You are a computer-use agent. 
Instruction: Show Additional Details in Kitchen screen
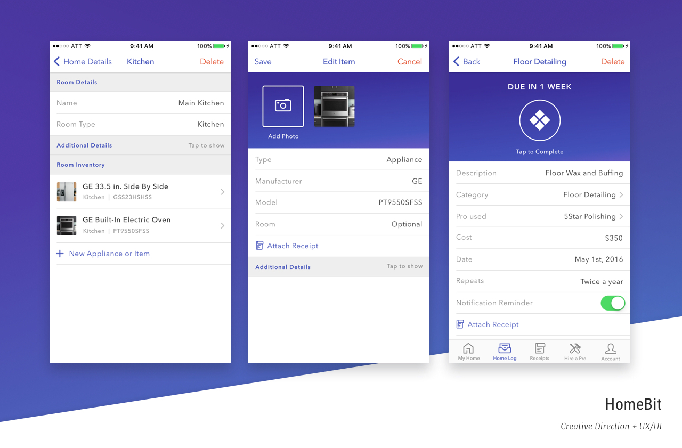(206, 145)
